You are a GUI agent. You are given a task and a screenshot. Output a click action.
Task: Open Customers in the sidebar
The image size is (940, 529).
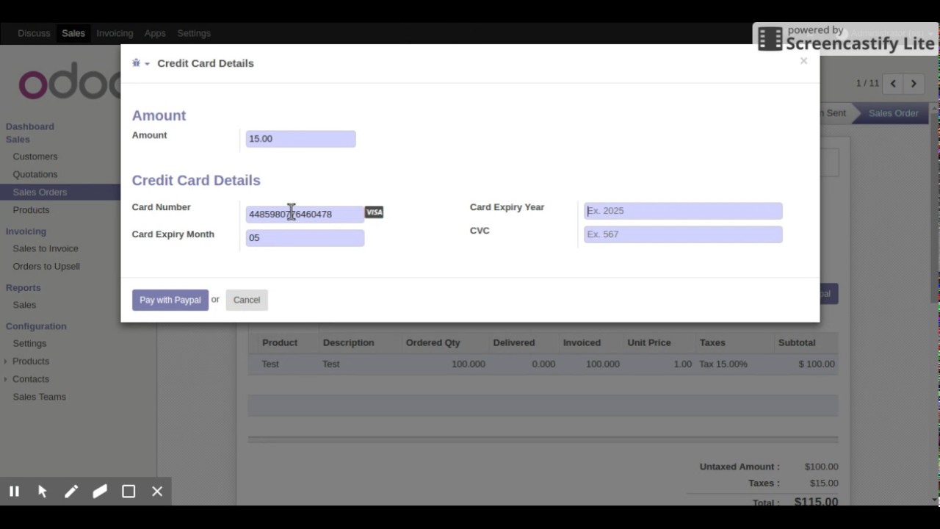[35, 156]
